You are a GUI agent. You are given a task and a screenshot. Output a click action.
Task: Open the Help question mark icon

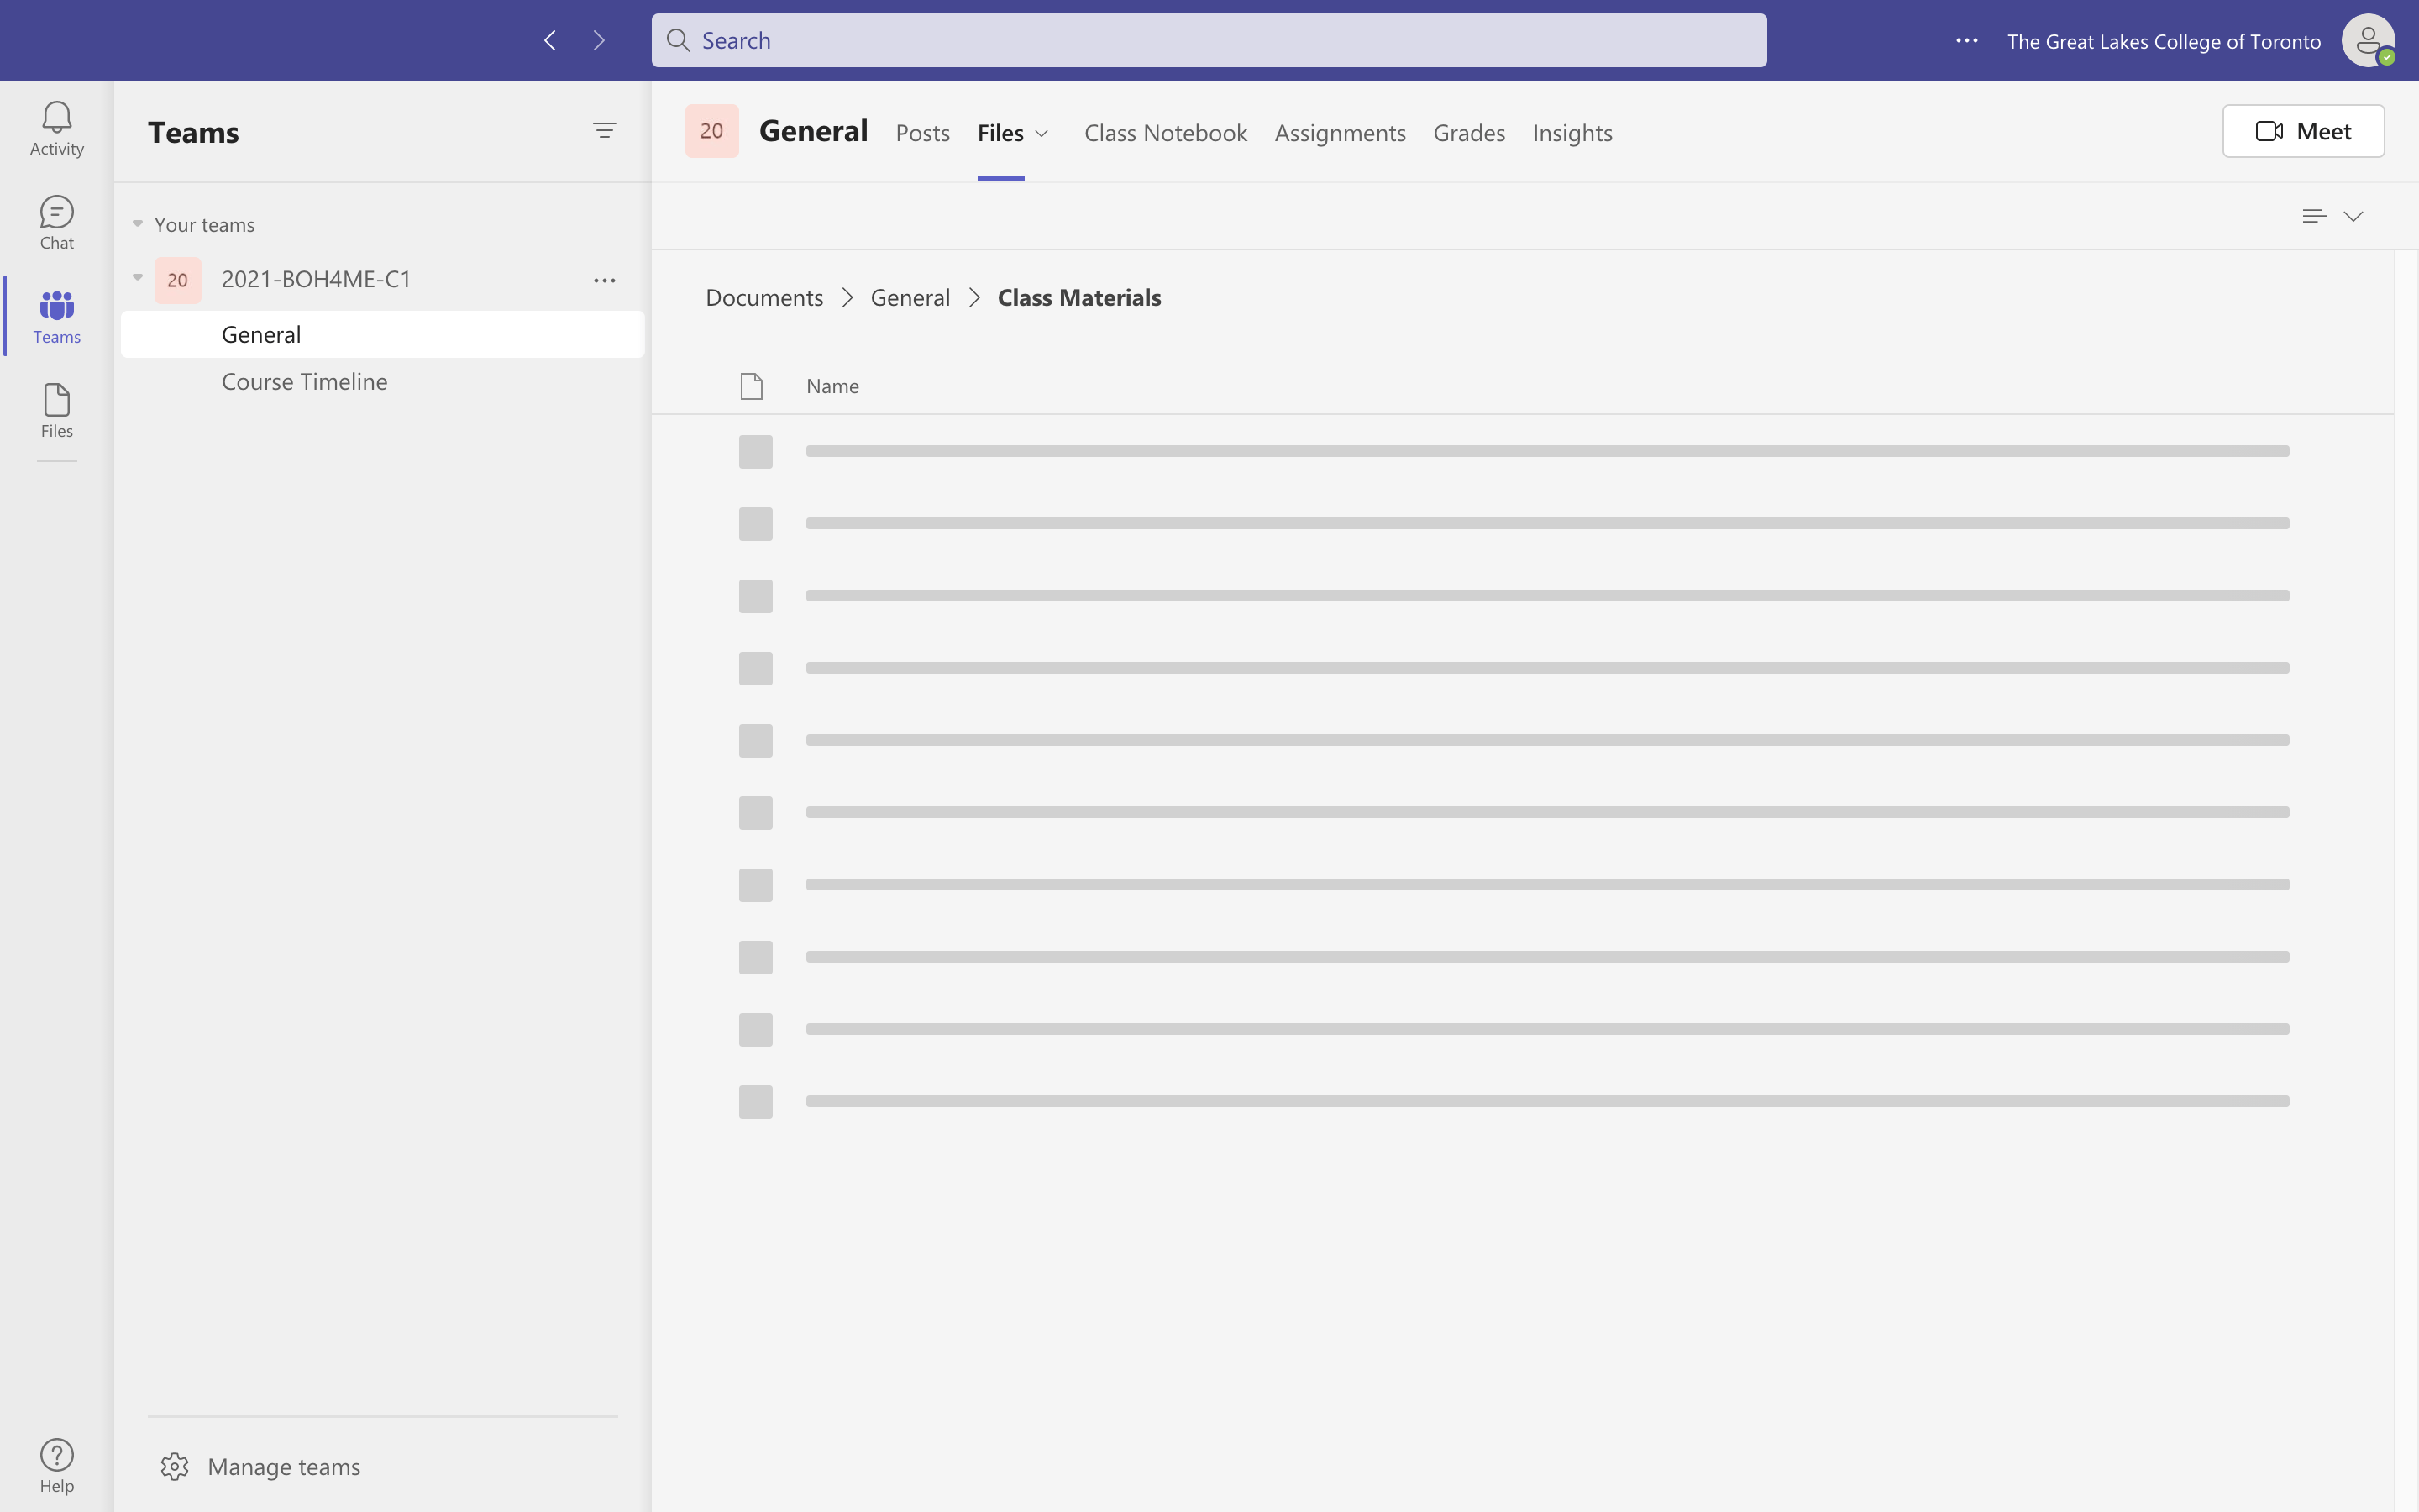[x=56, y=1465]
